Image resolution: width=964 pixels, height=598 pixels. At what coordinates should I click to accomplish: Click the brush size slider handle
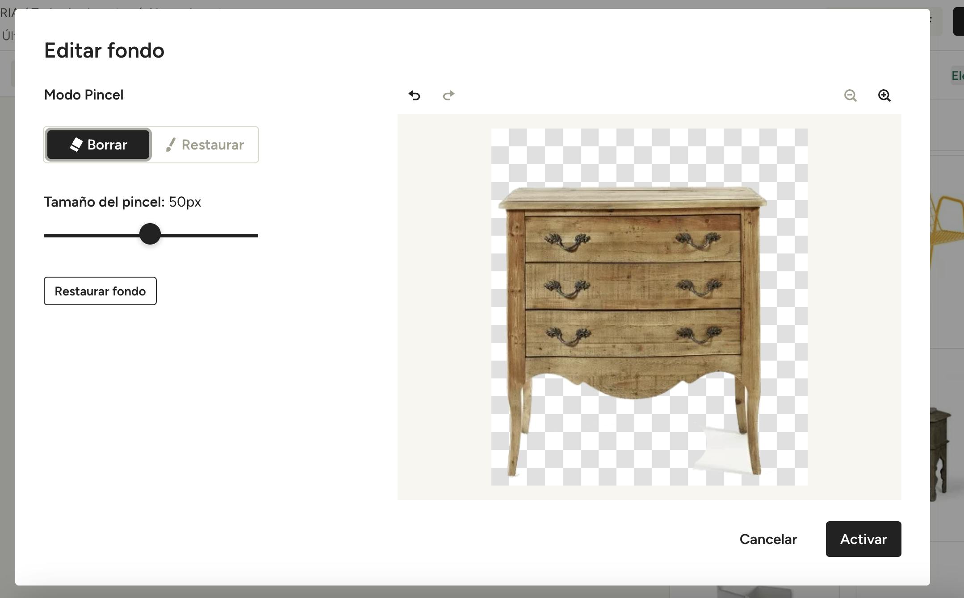[150, 234]
